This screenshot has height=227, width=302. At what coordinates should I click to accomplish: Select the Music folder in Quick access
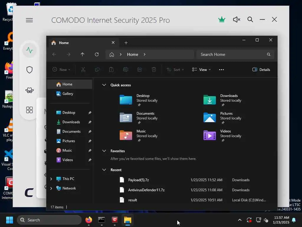[139, 136]
